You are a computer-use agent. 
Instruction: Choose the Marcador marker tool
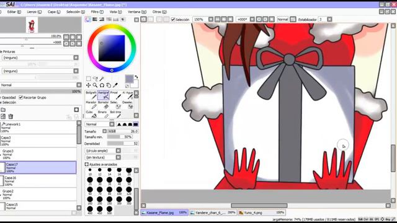pos(91,105)
